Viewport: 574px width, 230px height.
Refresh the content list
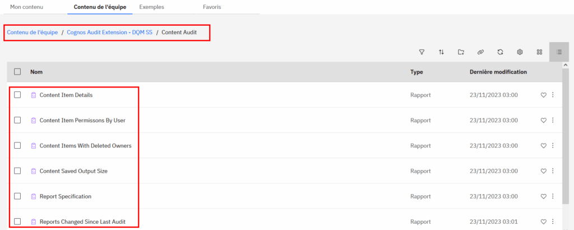pyautogui.click(x=500, y=52)
